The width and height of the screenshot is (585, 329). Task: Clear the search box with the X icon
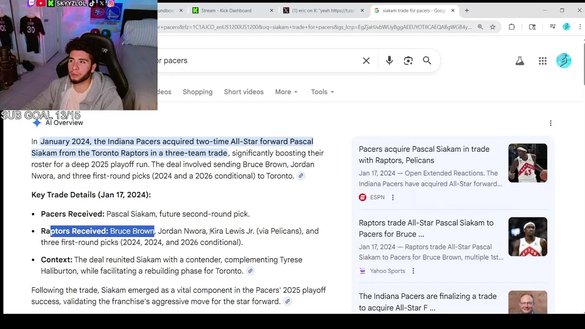click(366, 60)
